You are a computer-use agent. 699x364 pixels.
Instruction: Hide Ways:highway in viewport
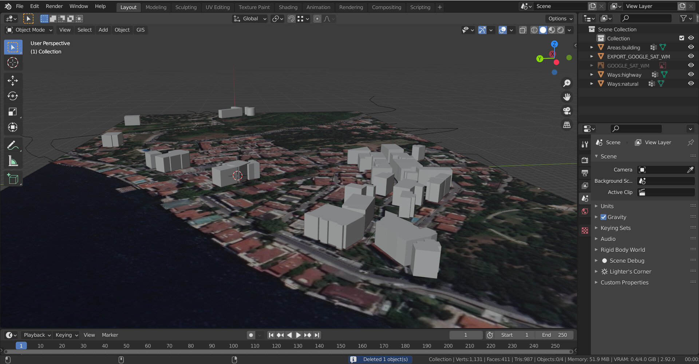[x=691, y=74]
